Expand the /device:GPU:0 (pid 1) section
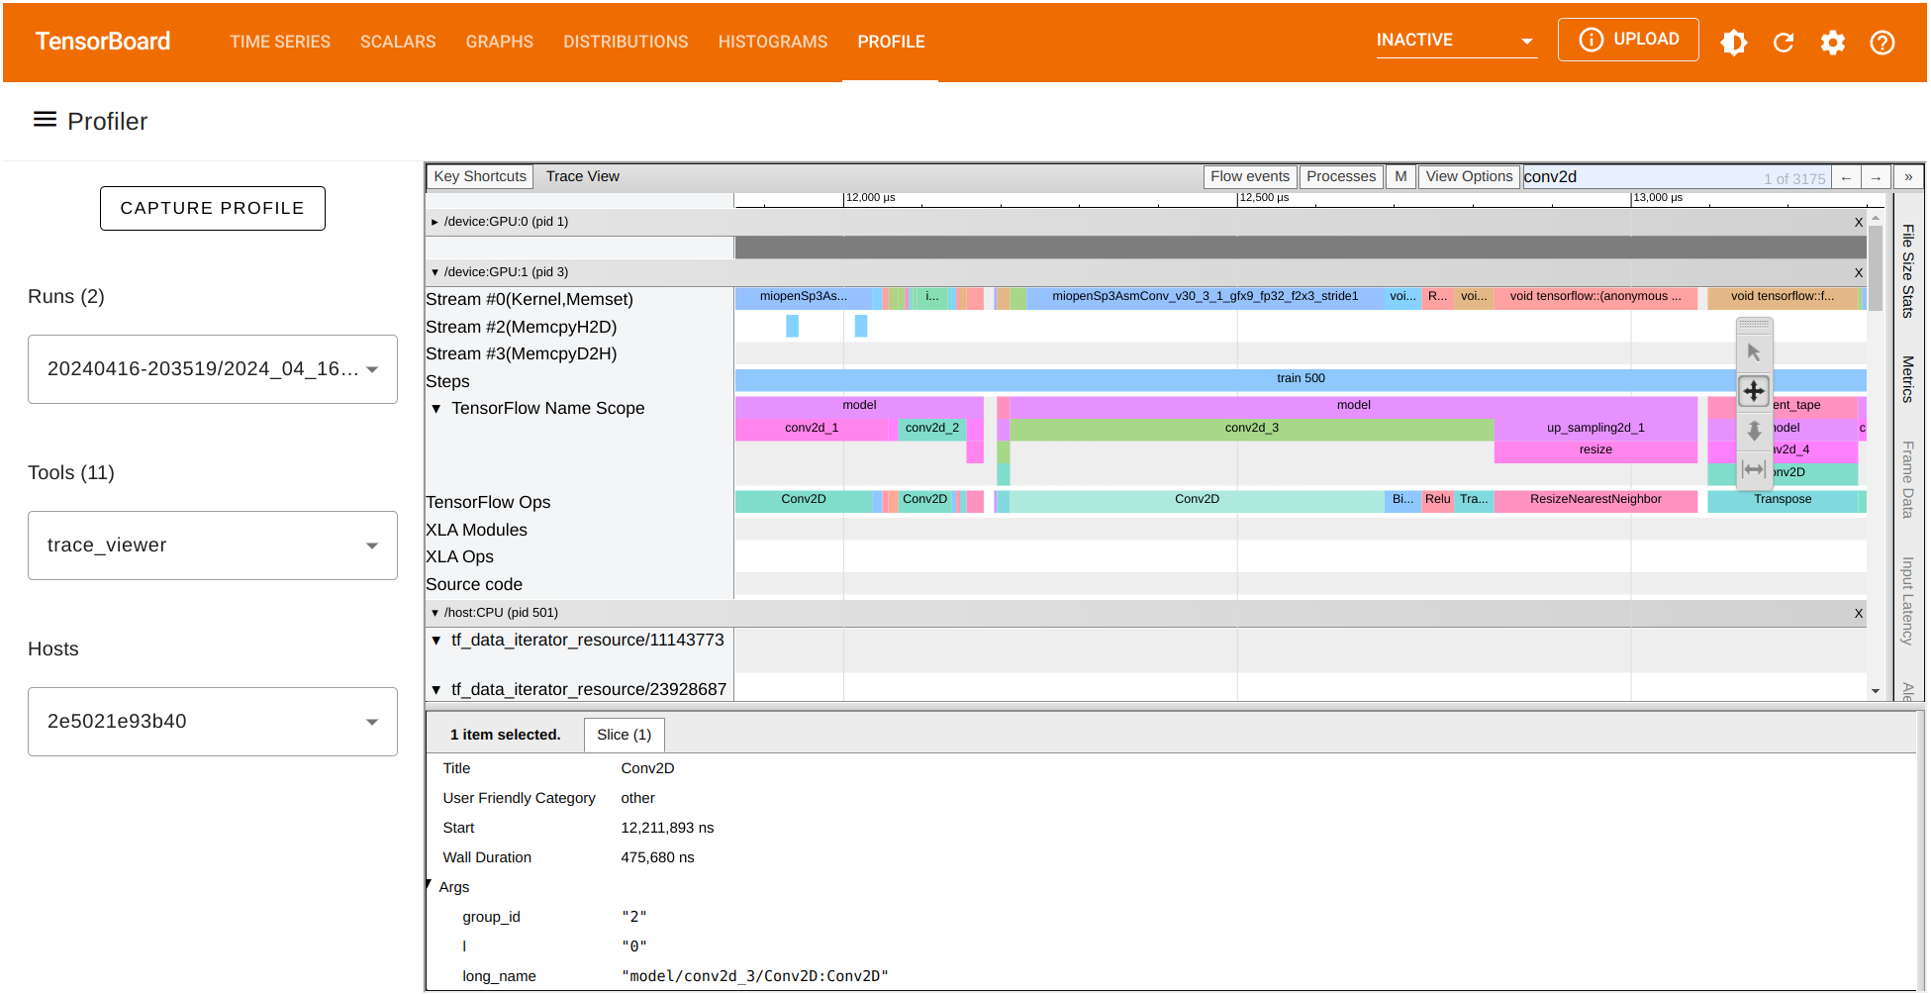Image resolution: width=1931 pixels, height=994 pixels. [434, 222]
